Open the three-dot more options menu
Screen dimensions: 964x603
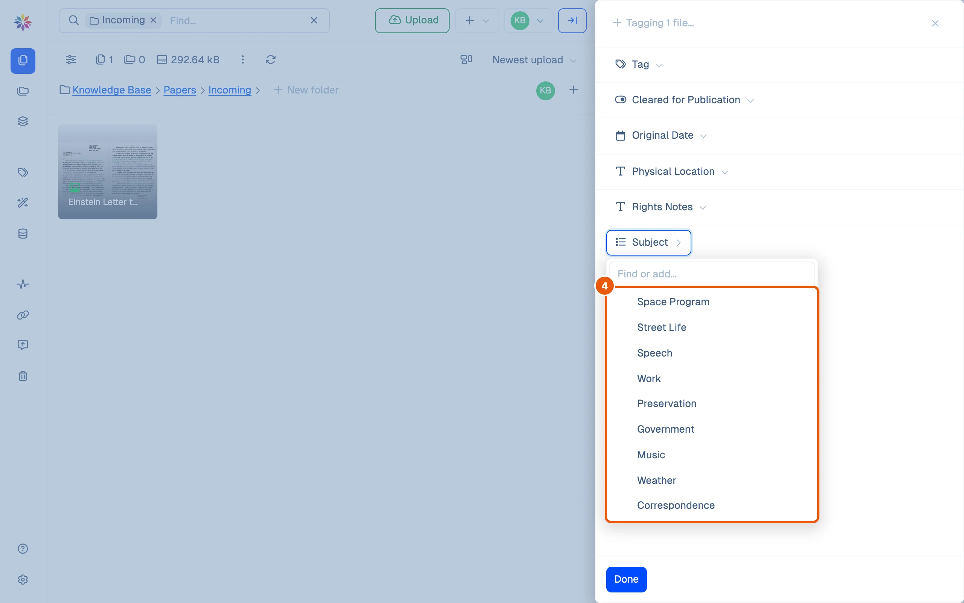click(243, 60)
